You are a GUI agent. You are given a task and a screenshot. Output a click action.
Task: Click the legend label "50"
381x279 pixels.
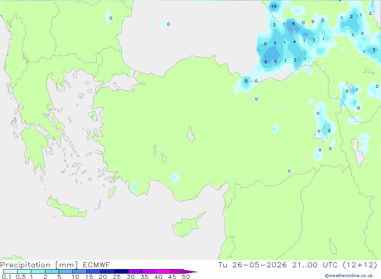click(x=186, y=277)
